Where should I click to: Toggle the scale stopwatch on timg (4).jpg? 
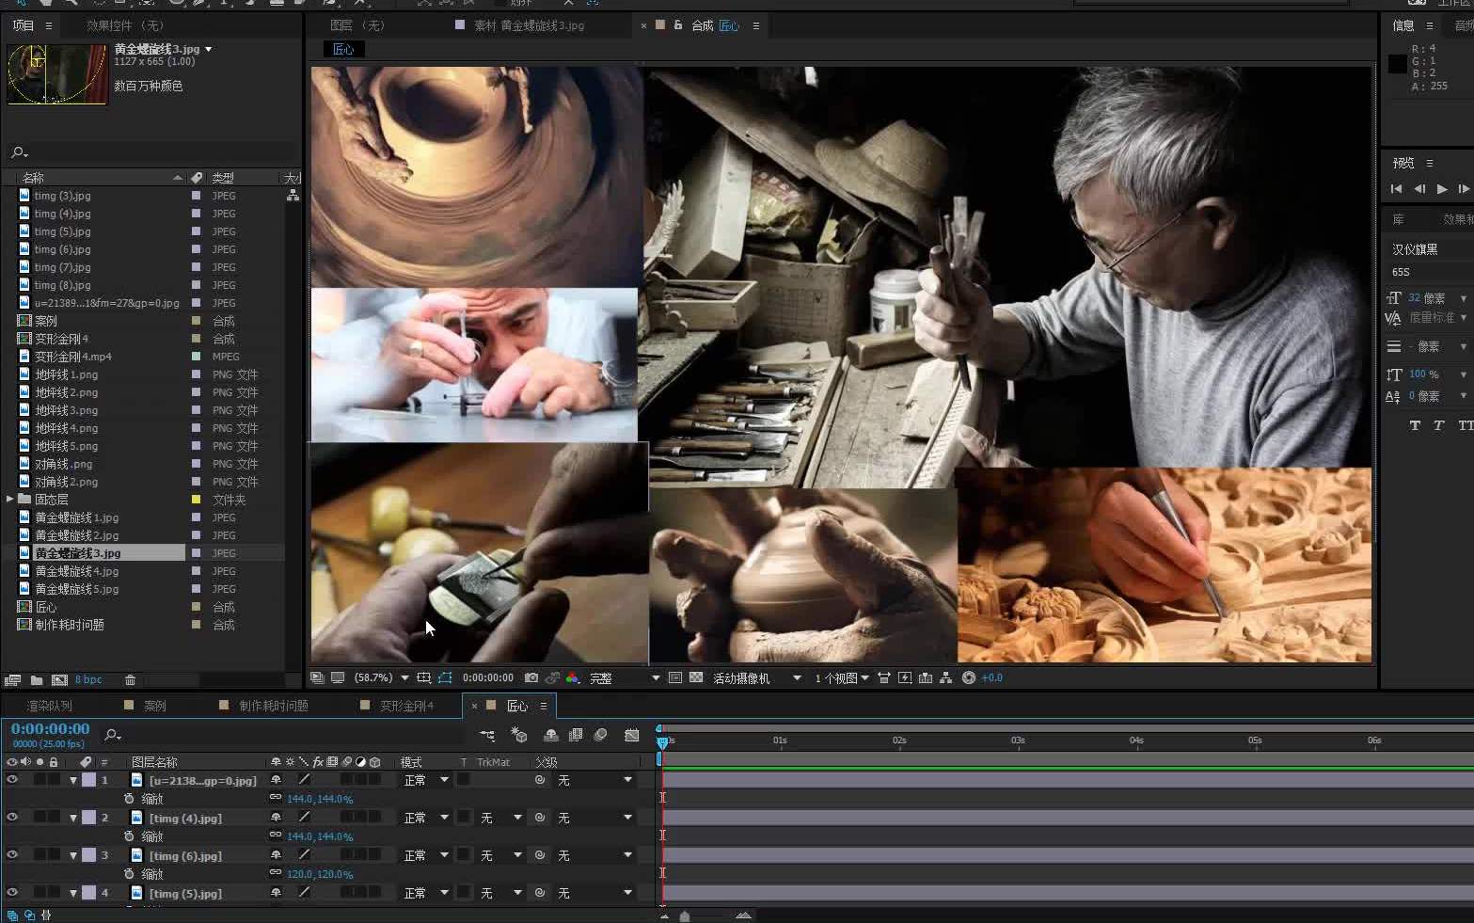129,836
